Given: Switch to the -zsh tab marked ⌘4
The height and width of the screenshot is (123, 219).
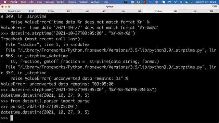Looking at the screenshot, I should pyautogui.click(x=125, y=11).
